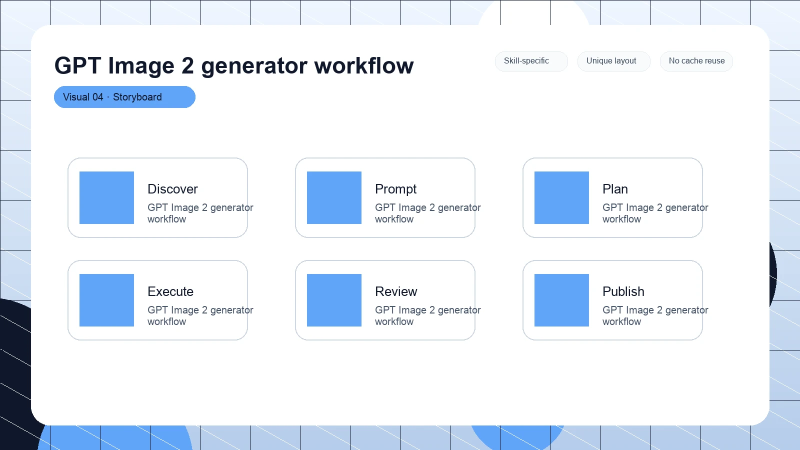Click the blue square in the Publish card
This screenshot has height=450, width=800.
tap(561, 300)
